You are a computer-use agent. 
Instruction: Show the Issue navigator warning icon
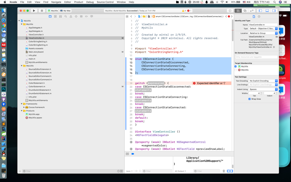pos(71,16)
